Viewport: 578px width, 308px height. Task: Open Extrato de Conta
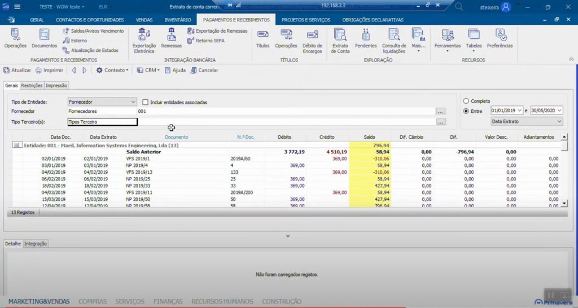tap(340, 41)
